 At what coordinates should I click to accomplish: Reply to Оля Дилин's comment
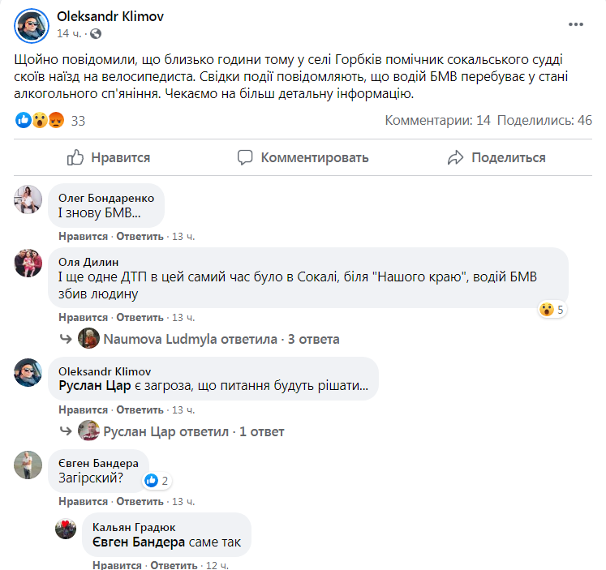(140, 317)
